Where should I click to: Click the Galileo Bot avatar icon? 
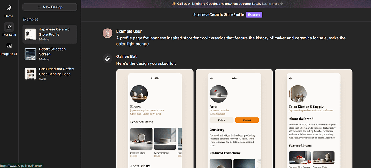[107, 58]
